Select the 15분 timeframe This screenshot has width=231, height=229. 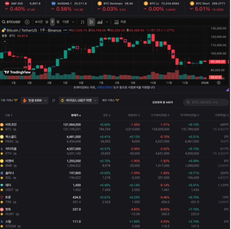(x=66, y=22)
